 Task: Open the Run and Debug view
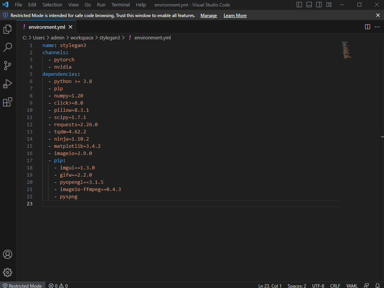click(x=7, y=84)
